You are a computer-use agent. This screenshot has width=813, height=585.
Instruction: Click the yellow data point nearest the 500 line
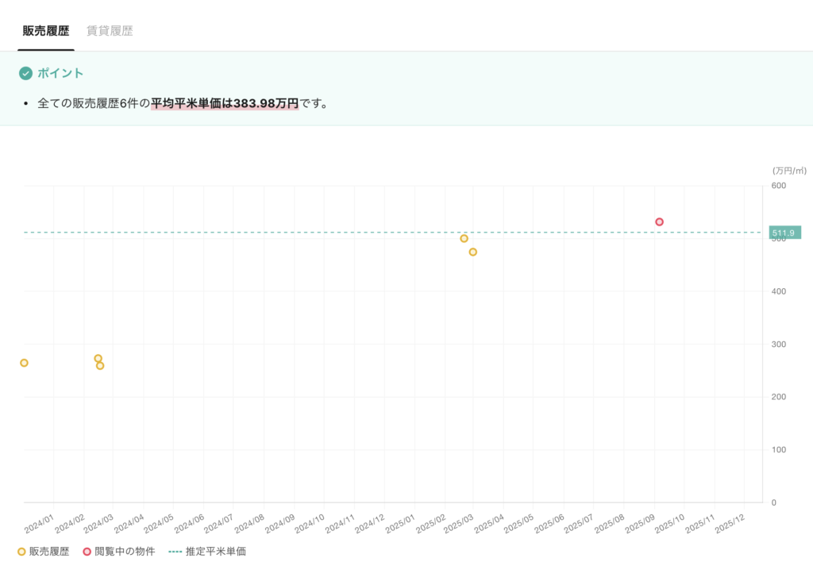pyautogui.click(x=464, y=238)
